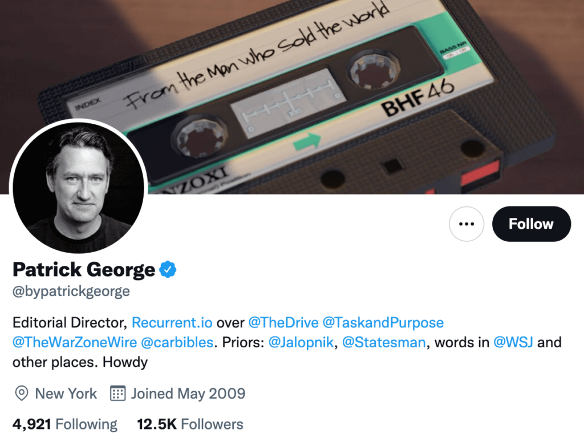Click the @carbibles mention
The height and width of the screenshot is (442, 584).
coord(177,343)
